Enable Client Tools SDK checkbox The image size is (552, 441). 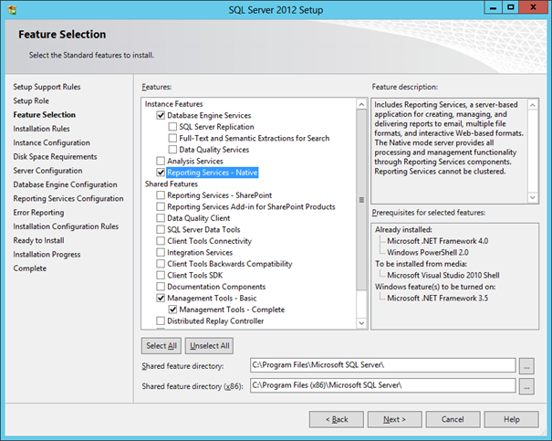[x=161, y=275]
